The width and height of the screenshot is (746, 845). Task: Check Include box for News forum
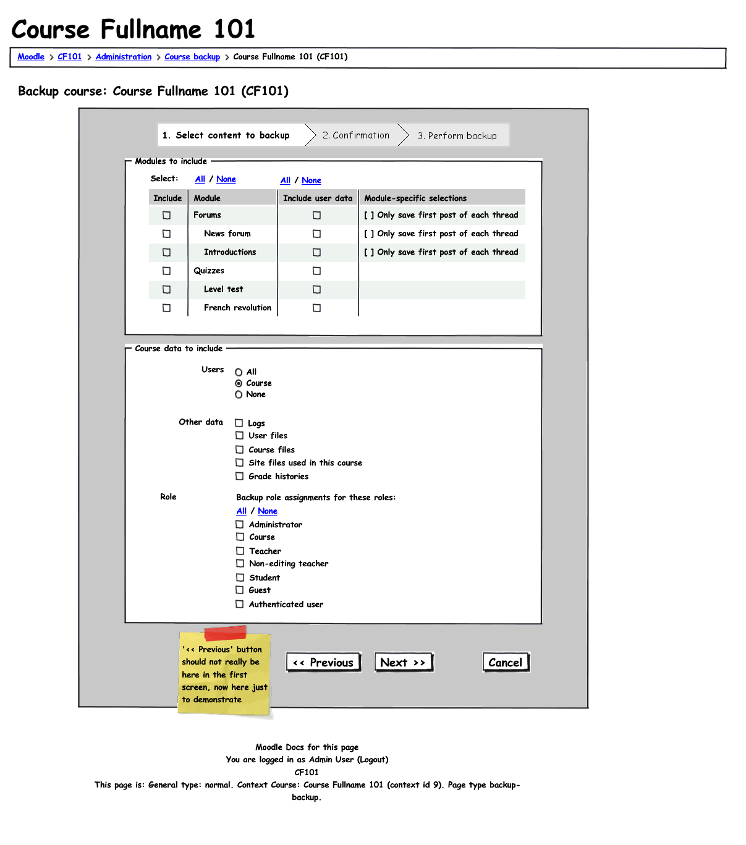click(x=166, y=234)
